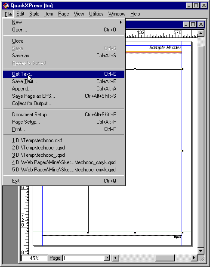Click the Sample Header text box
This screenshot has width=210, height=267.
[165, 47]
